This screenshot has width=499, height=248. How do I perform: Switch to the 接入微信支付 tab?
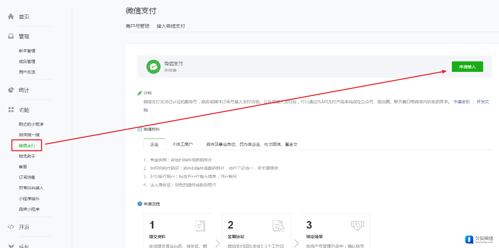click(x=171, y=26)
